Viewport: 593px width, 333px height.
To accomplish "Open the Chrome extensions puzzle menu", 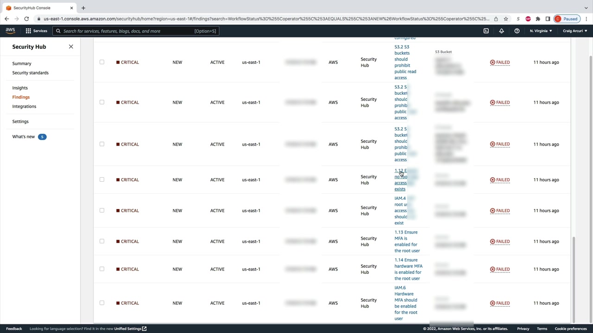I will pyautogui.click(x=538, y=19).
